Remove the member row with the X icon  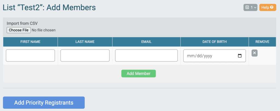point(255,53)
